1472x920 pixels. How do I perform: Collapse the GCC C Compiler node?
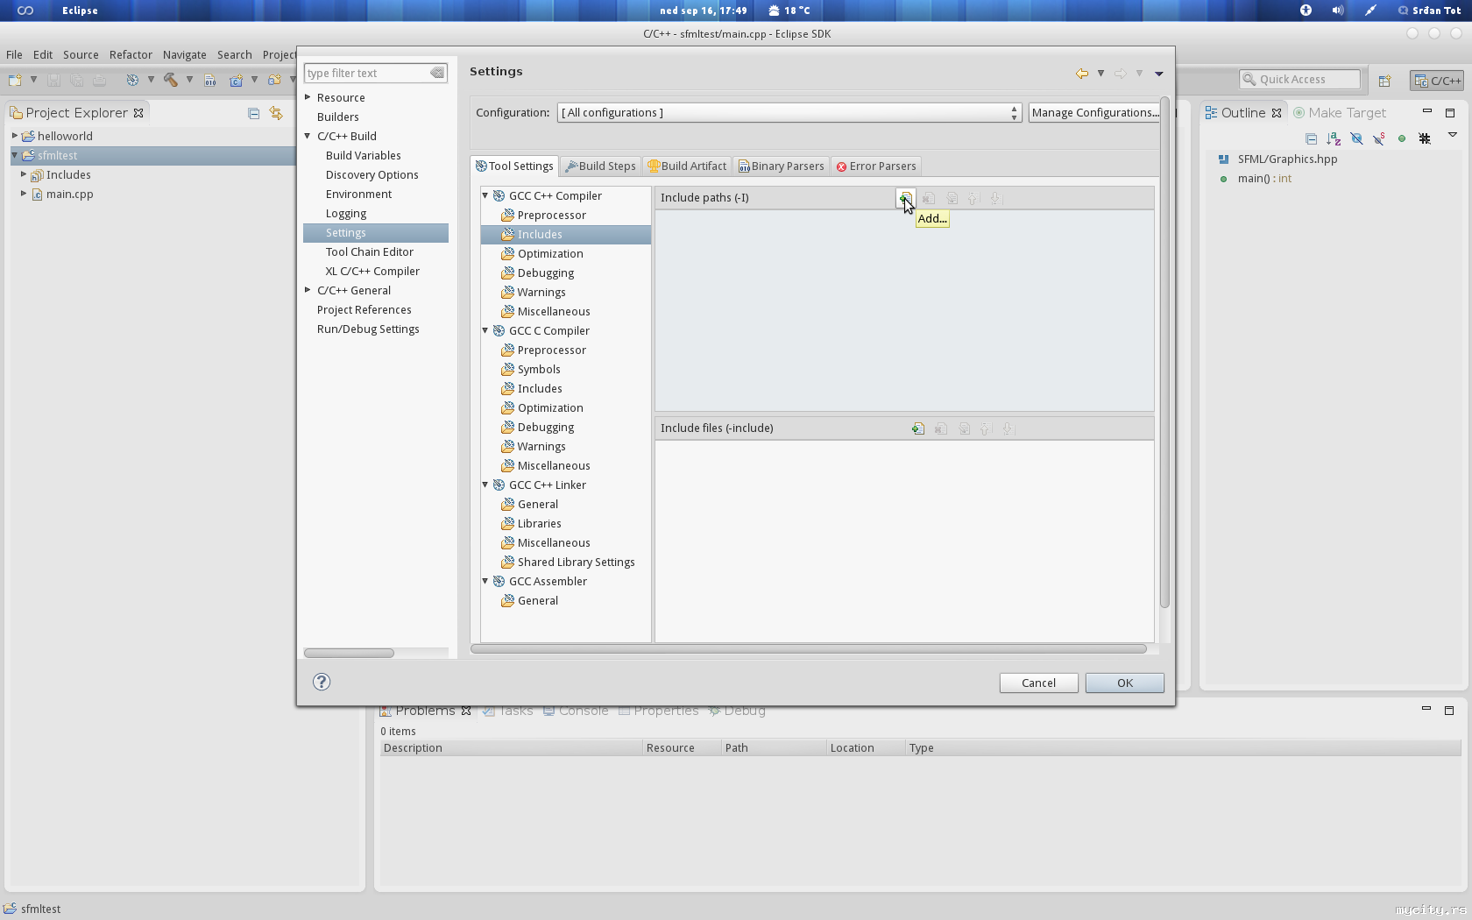point(485,330)
